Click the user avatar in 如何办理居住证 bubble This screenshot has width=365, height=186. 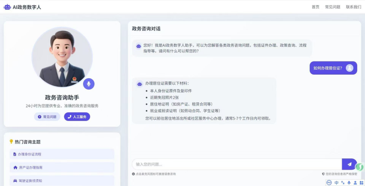[x=349, y=68]
